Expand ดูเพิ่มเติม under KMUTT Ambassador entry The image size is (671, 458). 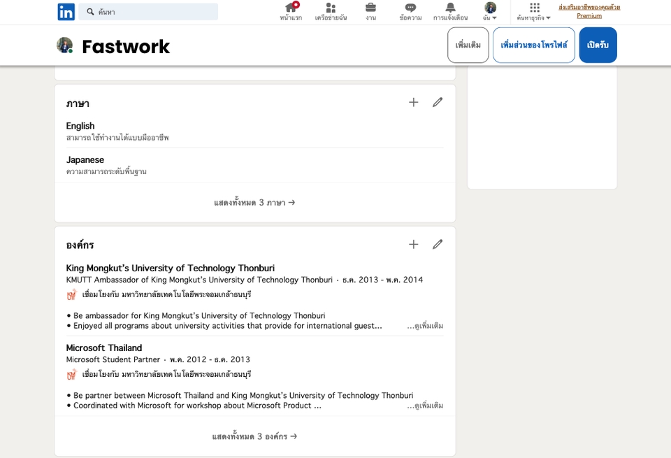click(425, 326)
